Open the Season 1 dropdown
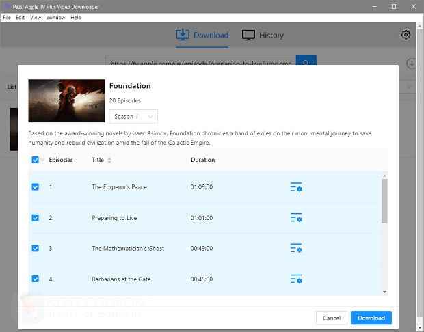This screenshot has width=424, height=332. tap(133, 116)
